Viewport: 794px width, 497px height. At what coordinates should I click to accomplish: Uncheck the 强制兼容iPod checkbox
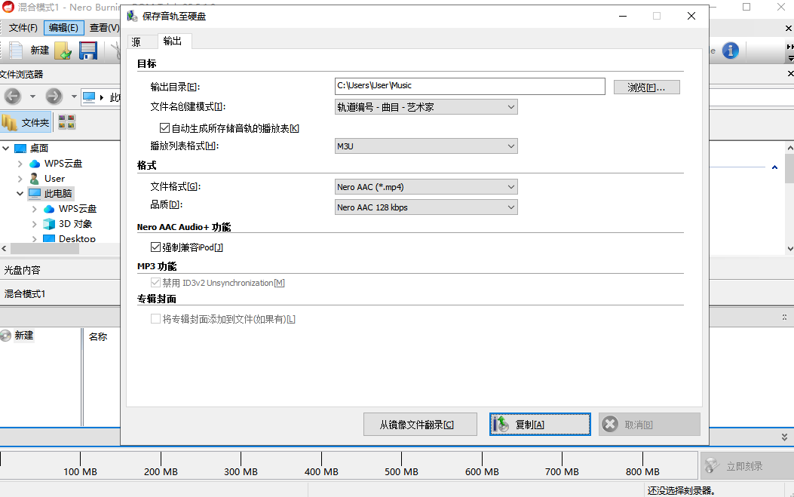coord(156,247)
